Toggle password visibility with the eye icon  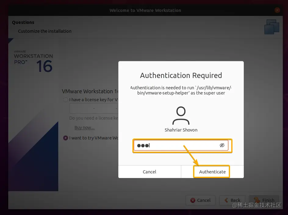point(222,145)
